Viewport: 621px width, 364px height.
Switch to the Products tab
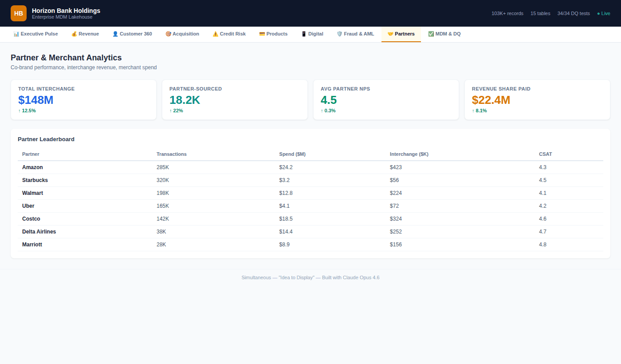(x=273, y=34)
